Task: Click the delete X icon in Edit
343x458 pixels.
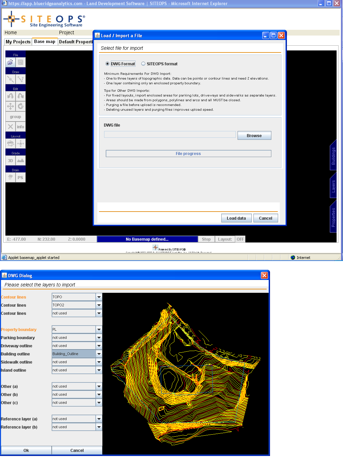Action: 10,127
